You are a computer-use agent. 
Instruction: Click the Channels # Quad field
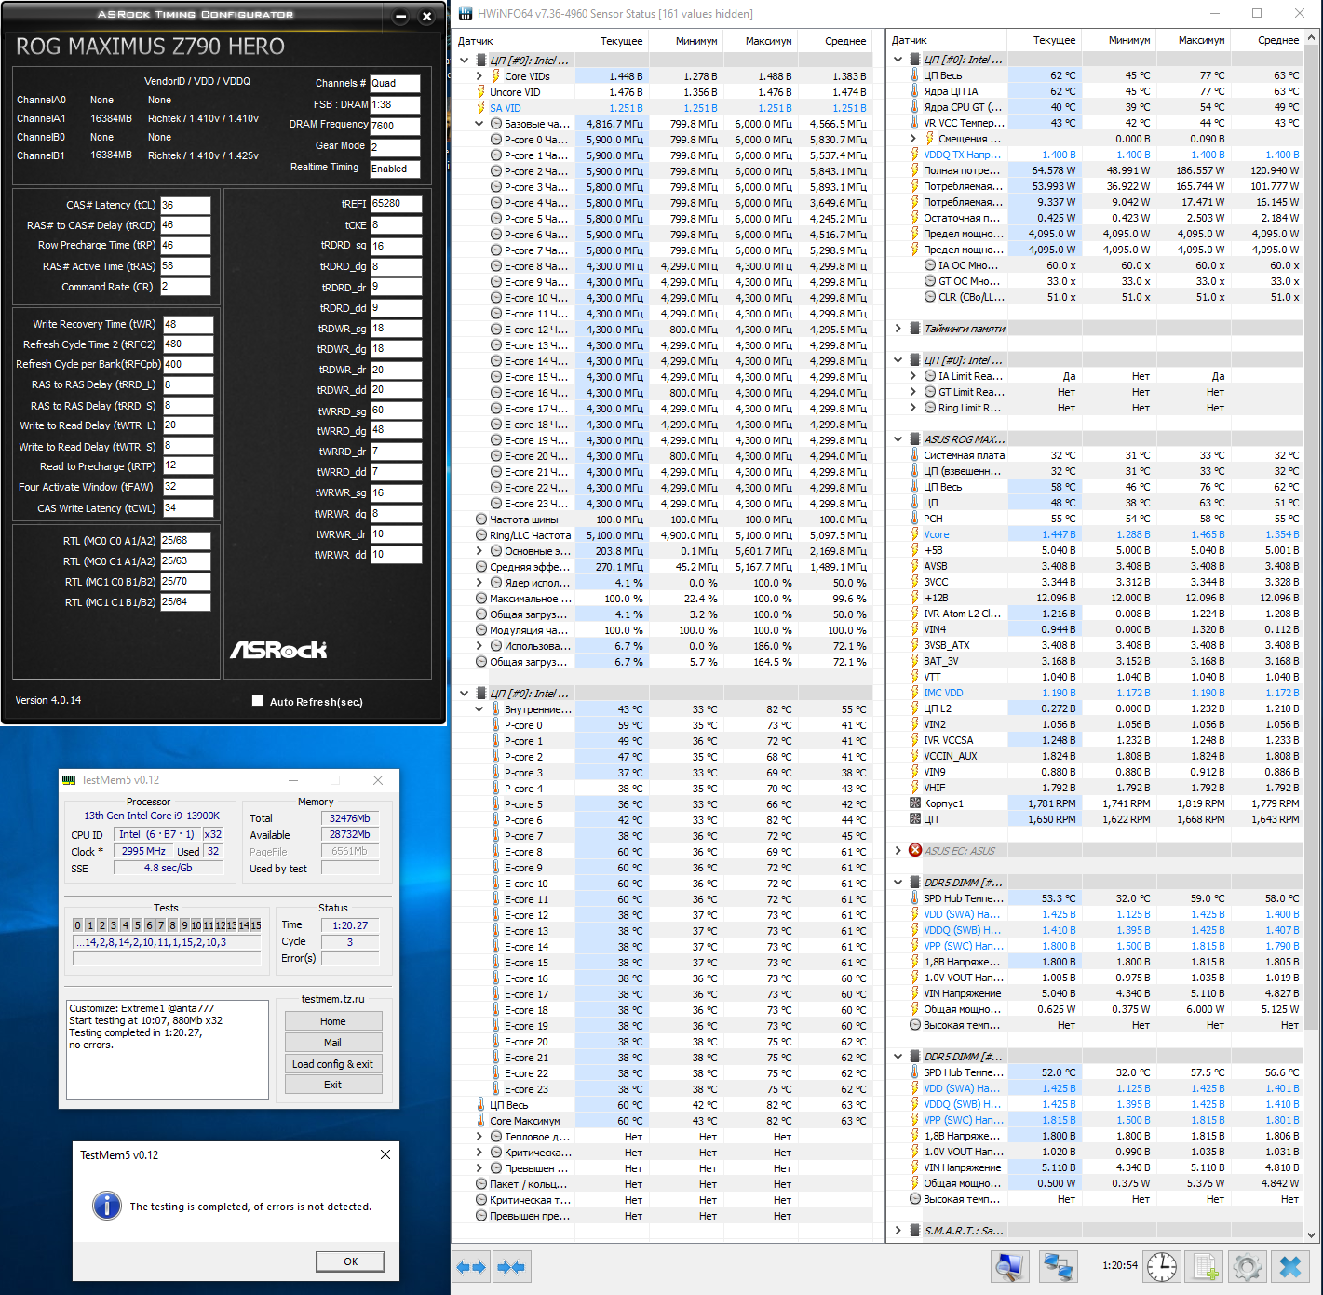395,83
